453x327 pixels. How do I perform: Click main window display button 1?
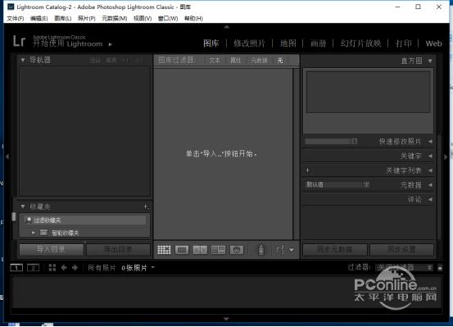(x=16, y=268)
